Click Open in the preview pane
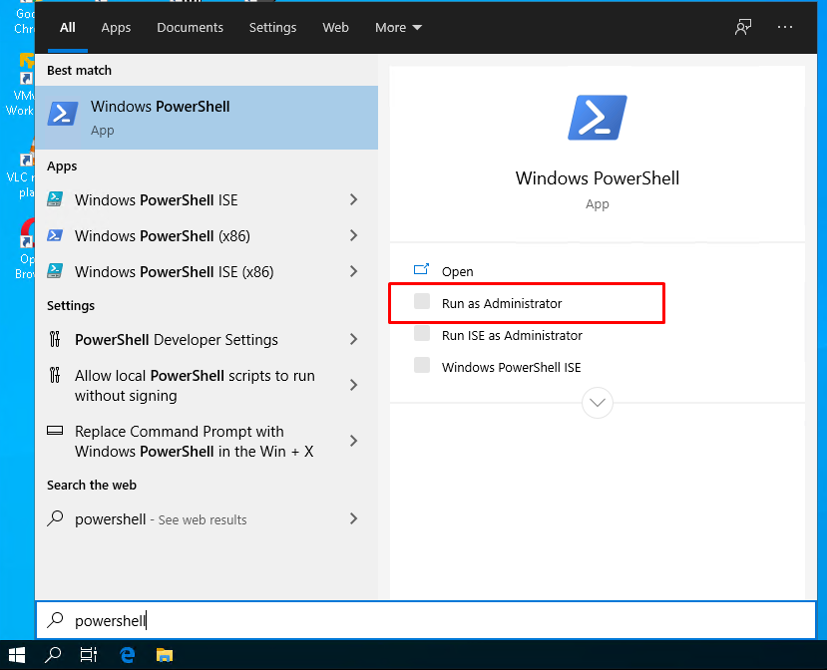The height and width of the screenshot is (670, 827). (x=457, y=271)
